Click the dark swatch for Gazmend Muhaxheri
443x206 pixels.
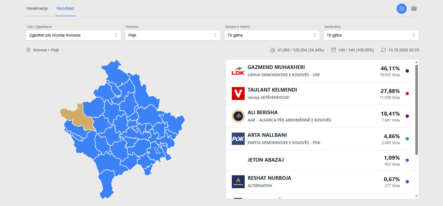click(407, 71)
